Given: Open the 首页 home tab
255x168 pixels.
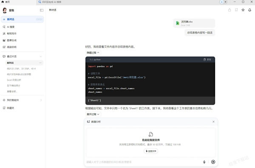Looking at the screenshot, I should coord(6,2).
